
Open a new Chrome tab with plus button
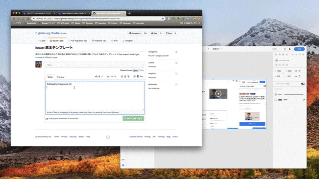[129, 13]
